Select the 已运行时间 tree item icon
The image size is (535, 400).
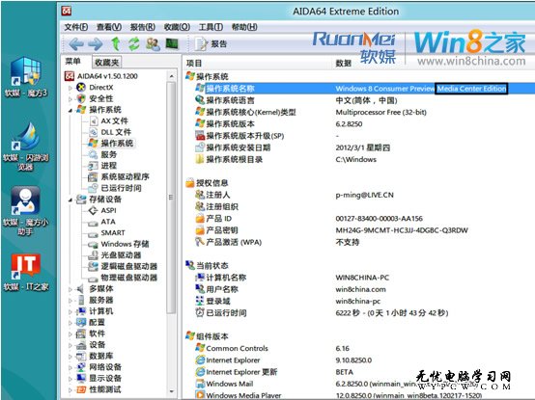tap(93, 188)
